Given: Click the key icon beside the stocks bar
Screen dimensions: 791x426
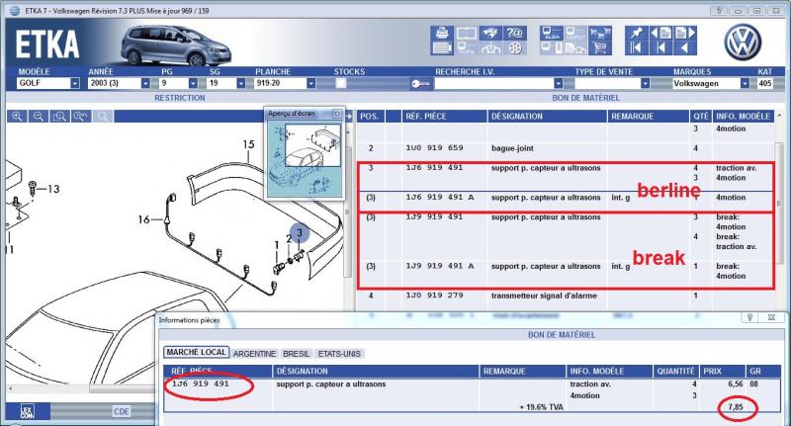Looking at the screenshot, I should (420, 84).
